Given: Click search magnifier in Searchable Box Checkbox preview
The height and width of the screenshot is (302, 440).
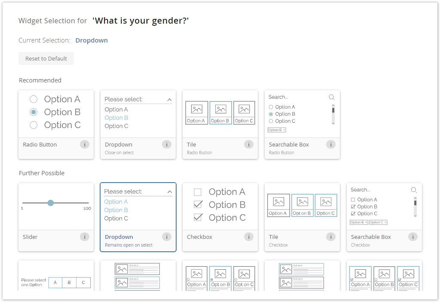Looking at the screenshot, I should click(414, 190).
